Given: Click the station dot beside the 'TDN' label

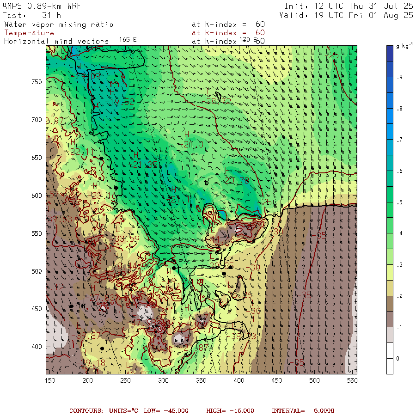Looking at the screenshot, I should 71,306.
